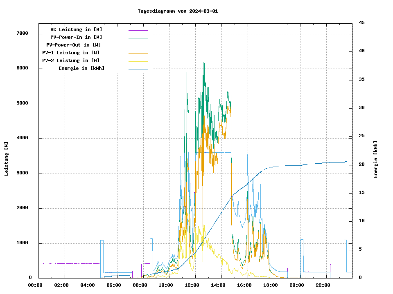Select the 22:00 tick label on the time axis
The width and height of the screenshot is (393, 294).
(323, 285)
